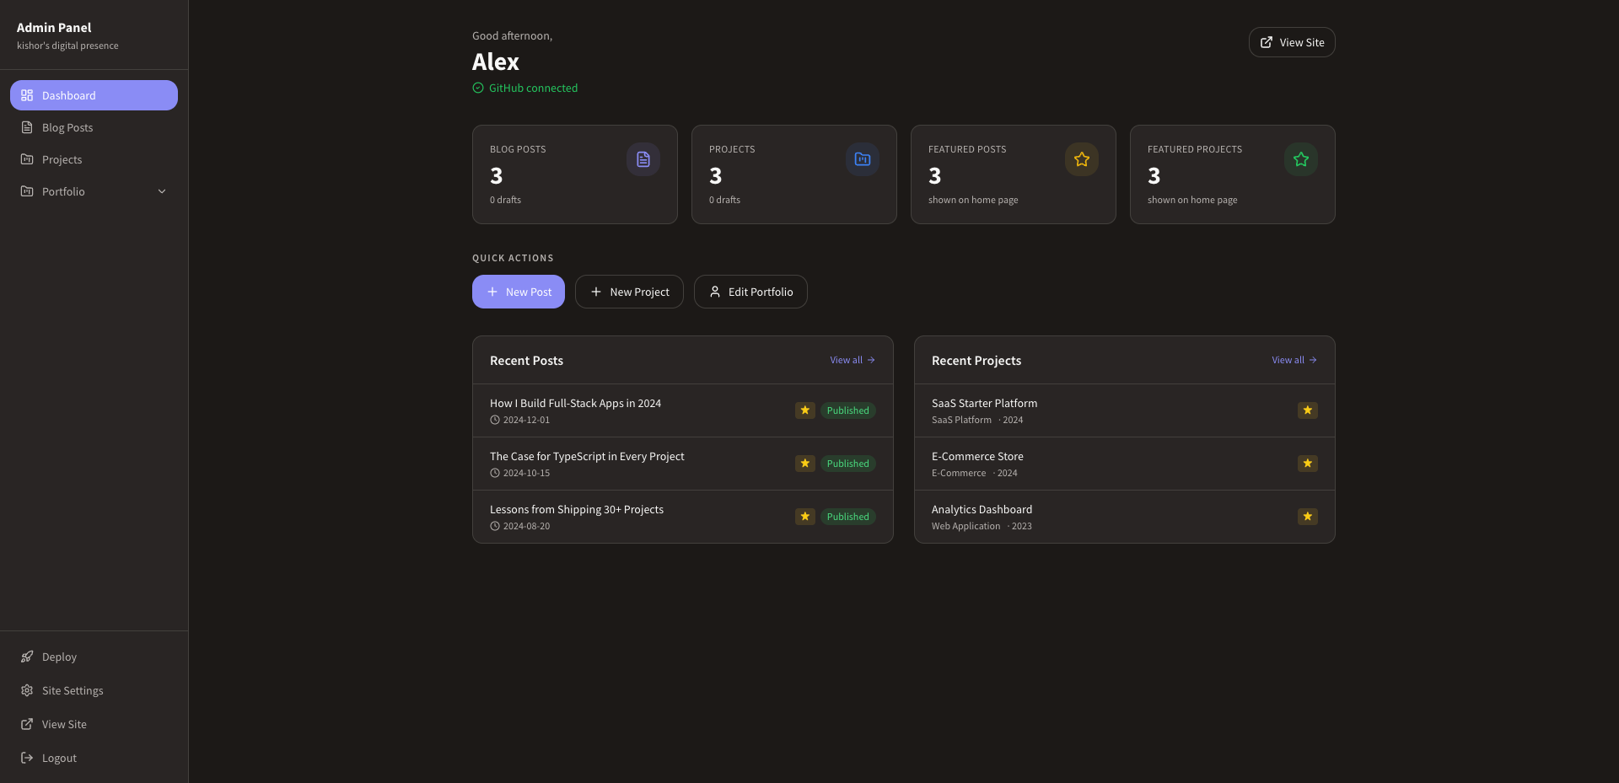Click the green Featured Projects star icon
Screen dimensions: 1619x783
1300,159
